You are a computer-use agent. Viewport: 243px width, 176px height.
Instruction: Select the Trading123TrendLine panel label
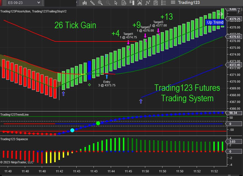coord(14,115)
